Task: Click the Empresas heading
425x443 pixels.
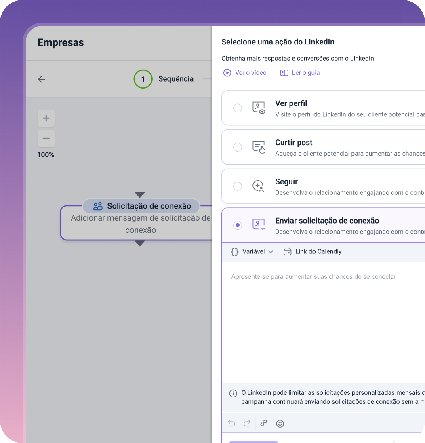Action: [x=61, y=42]
